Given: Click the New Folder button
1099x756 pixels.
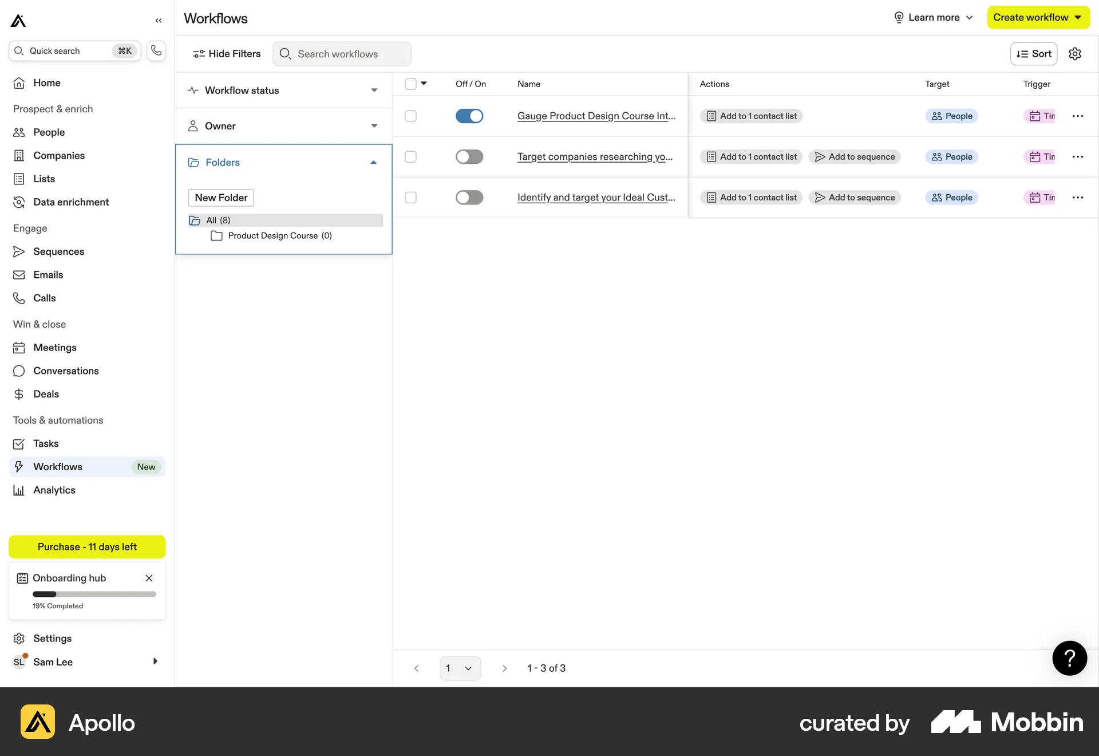Looking at the screenshot, I should pos(220,197).
